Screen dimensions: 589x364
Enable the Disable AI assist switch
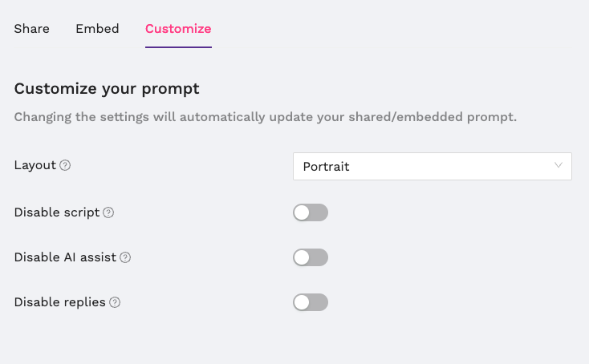point(311,257)
